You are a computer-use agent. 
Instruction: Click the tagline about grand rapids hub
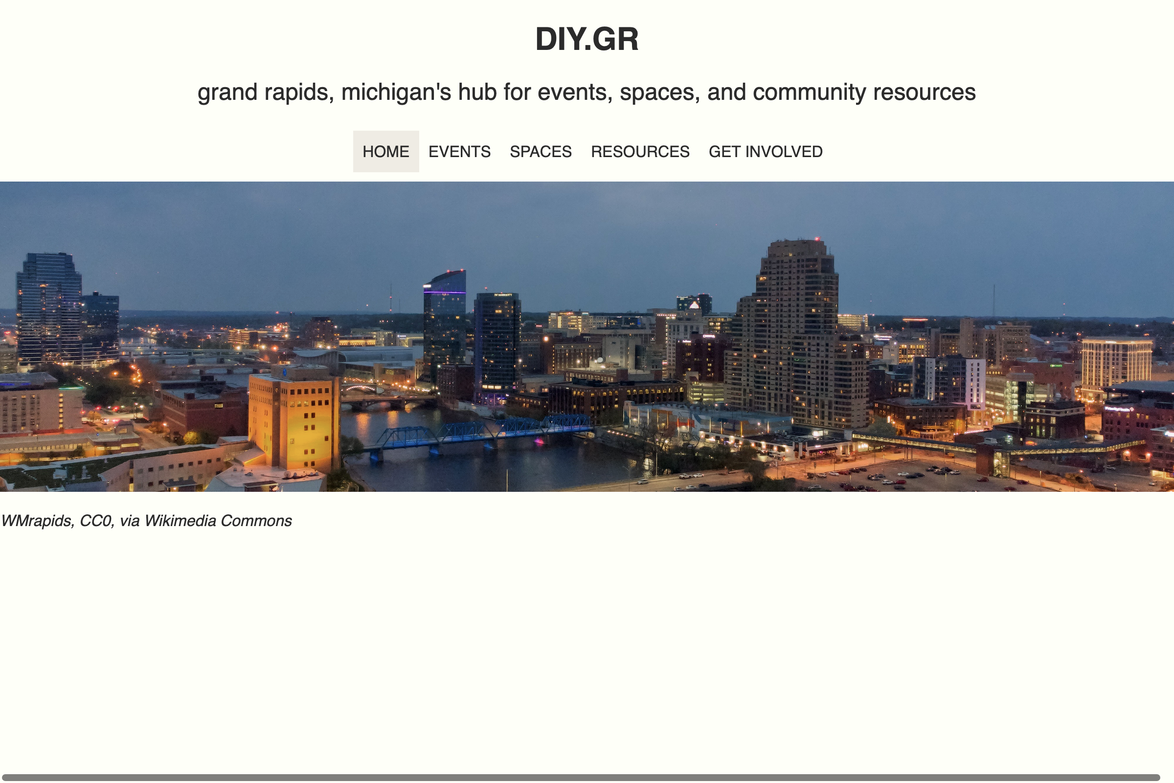(587, 92)
